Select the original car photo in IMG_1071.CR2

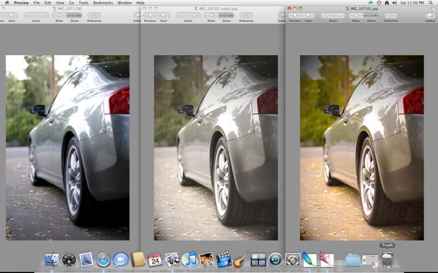(x=67, y=147)
